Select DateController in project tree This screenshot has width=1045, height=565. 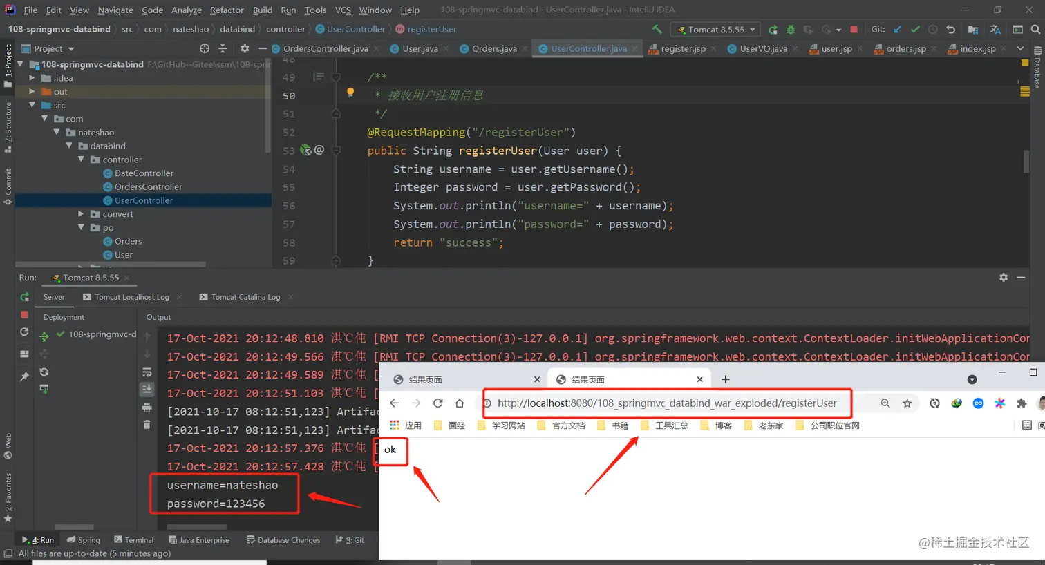[144, 173]
